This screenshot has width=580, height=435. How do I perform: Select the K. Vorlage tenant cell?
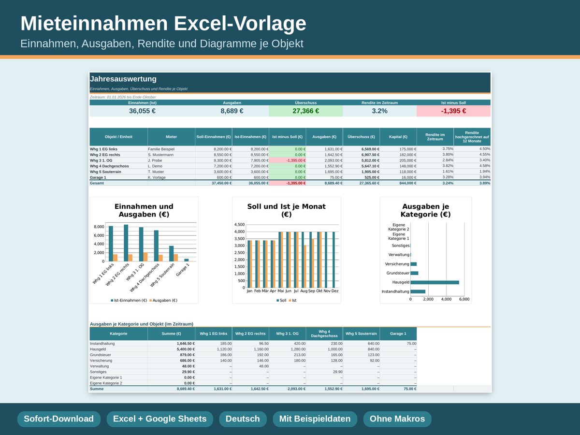click(x=171, y=177)
